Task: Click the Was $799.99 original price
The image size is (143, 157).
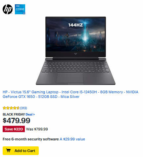Action: 37,129
